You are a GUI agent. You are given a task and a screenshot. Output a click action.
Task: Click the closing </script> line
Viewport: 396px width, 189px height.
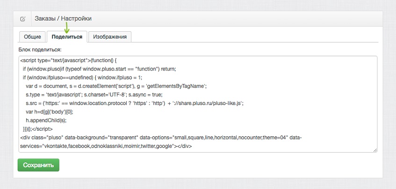click(x=38, y=129)
